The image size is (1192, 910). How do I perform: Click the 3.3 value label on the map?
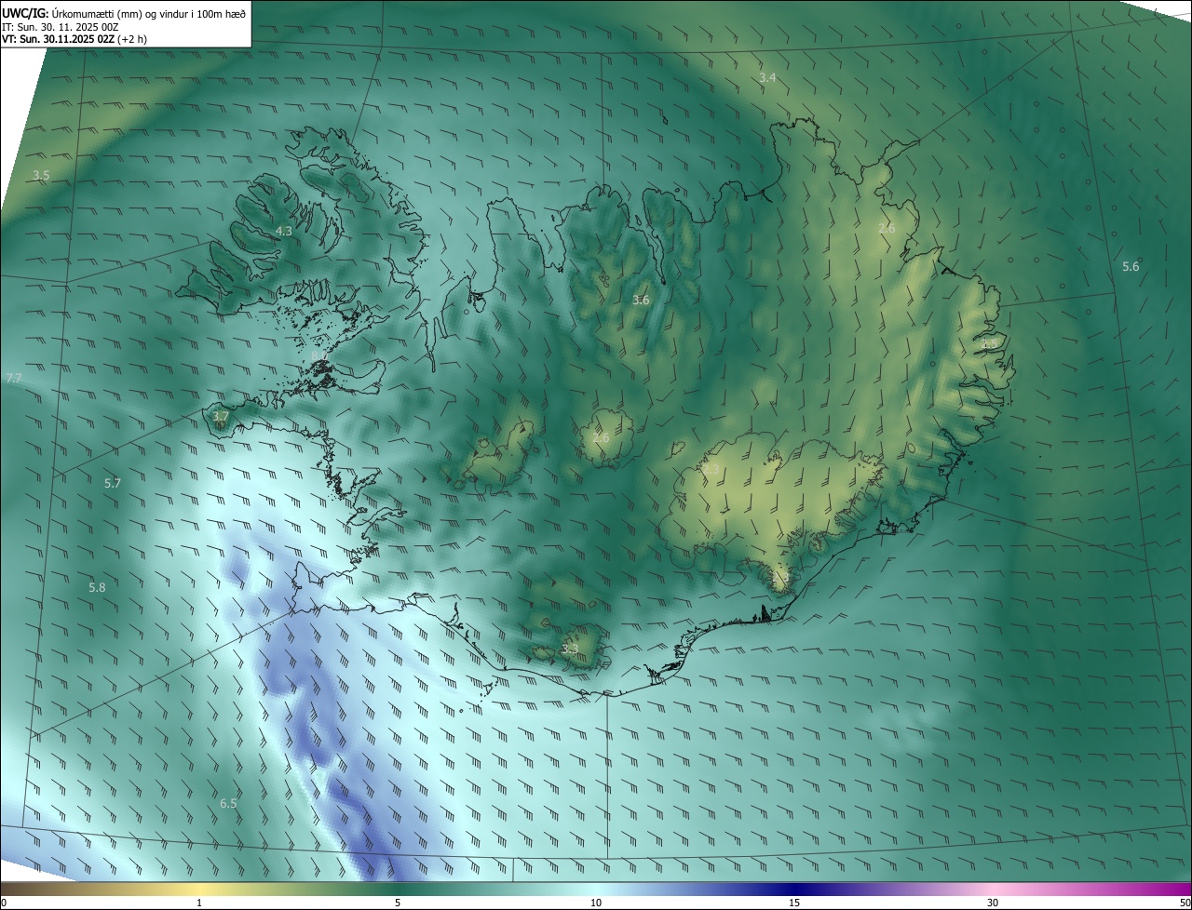570,649
